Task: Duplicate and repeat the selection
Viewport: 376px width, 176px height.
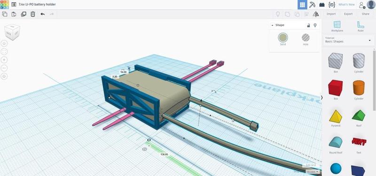Action: click(23, 14)
